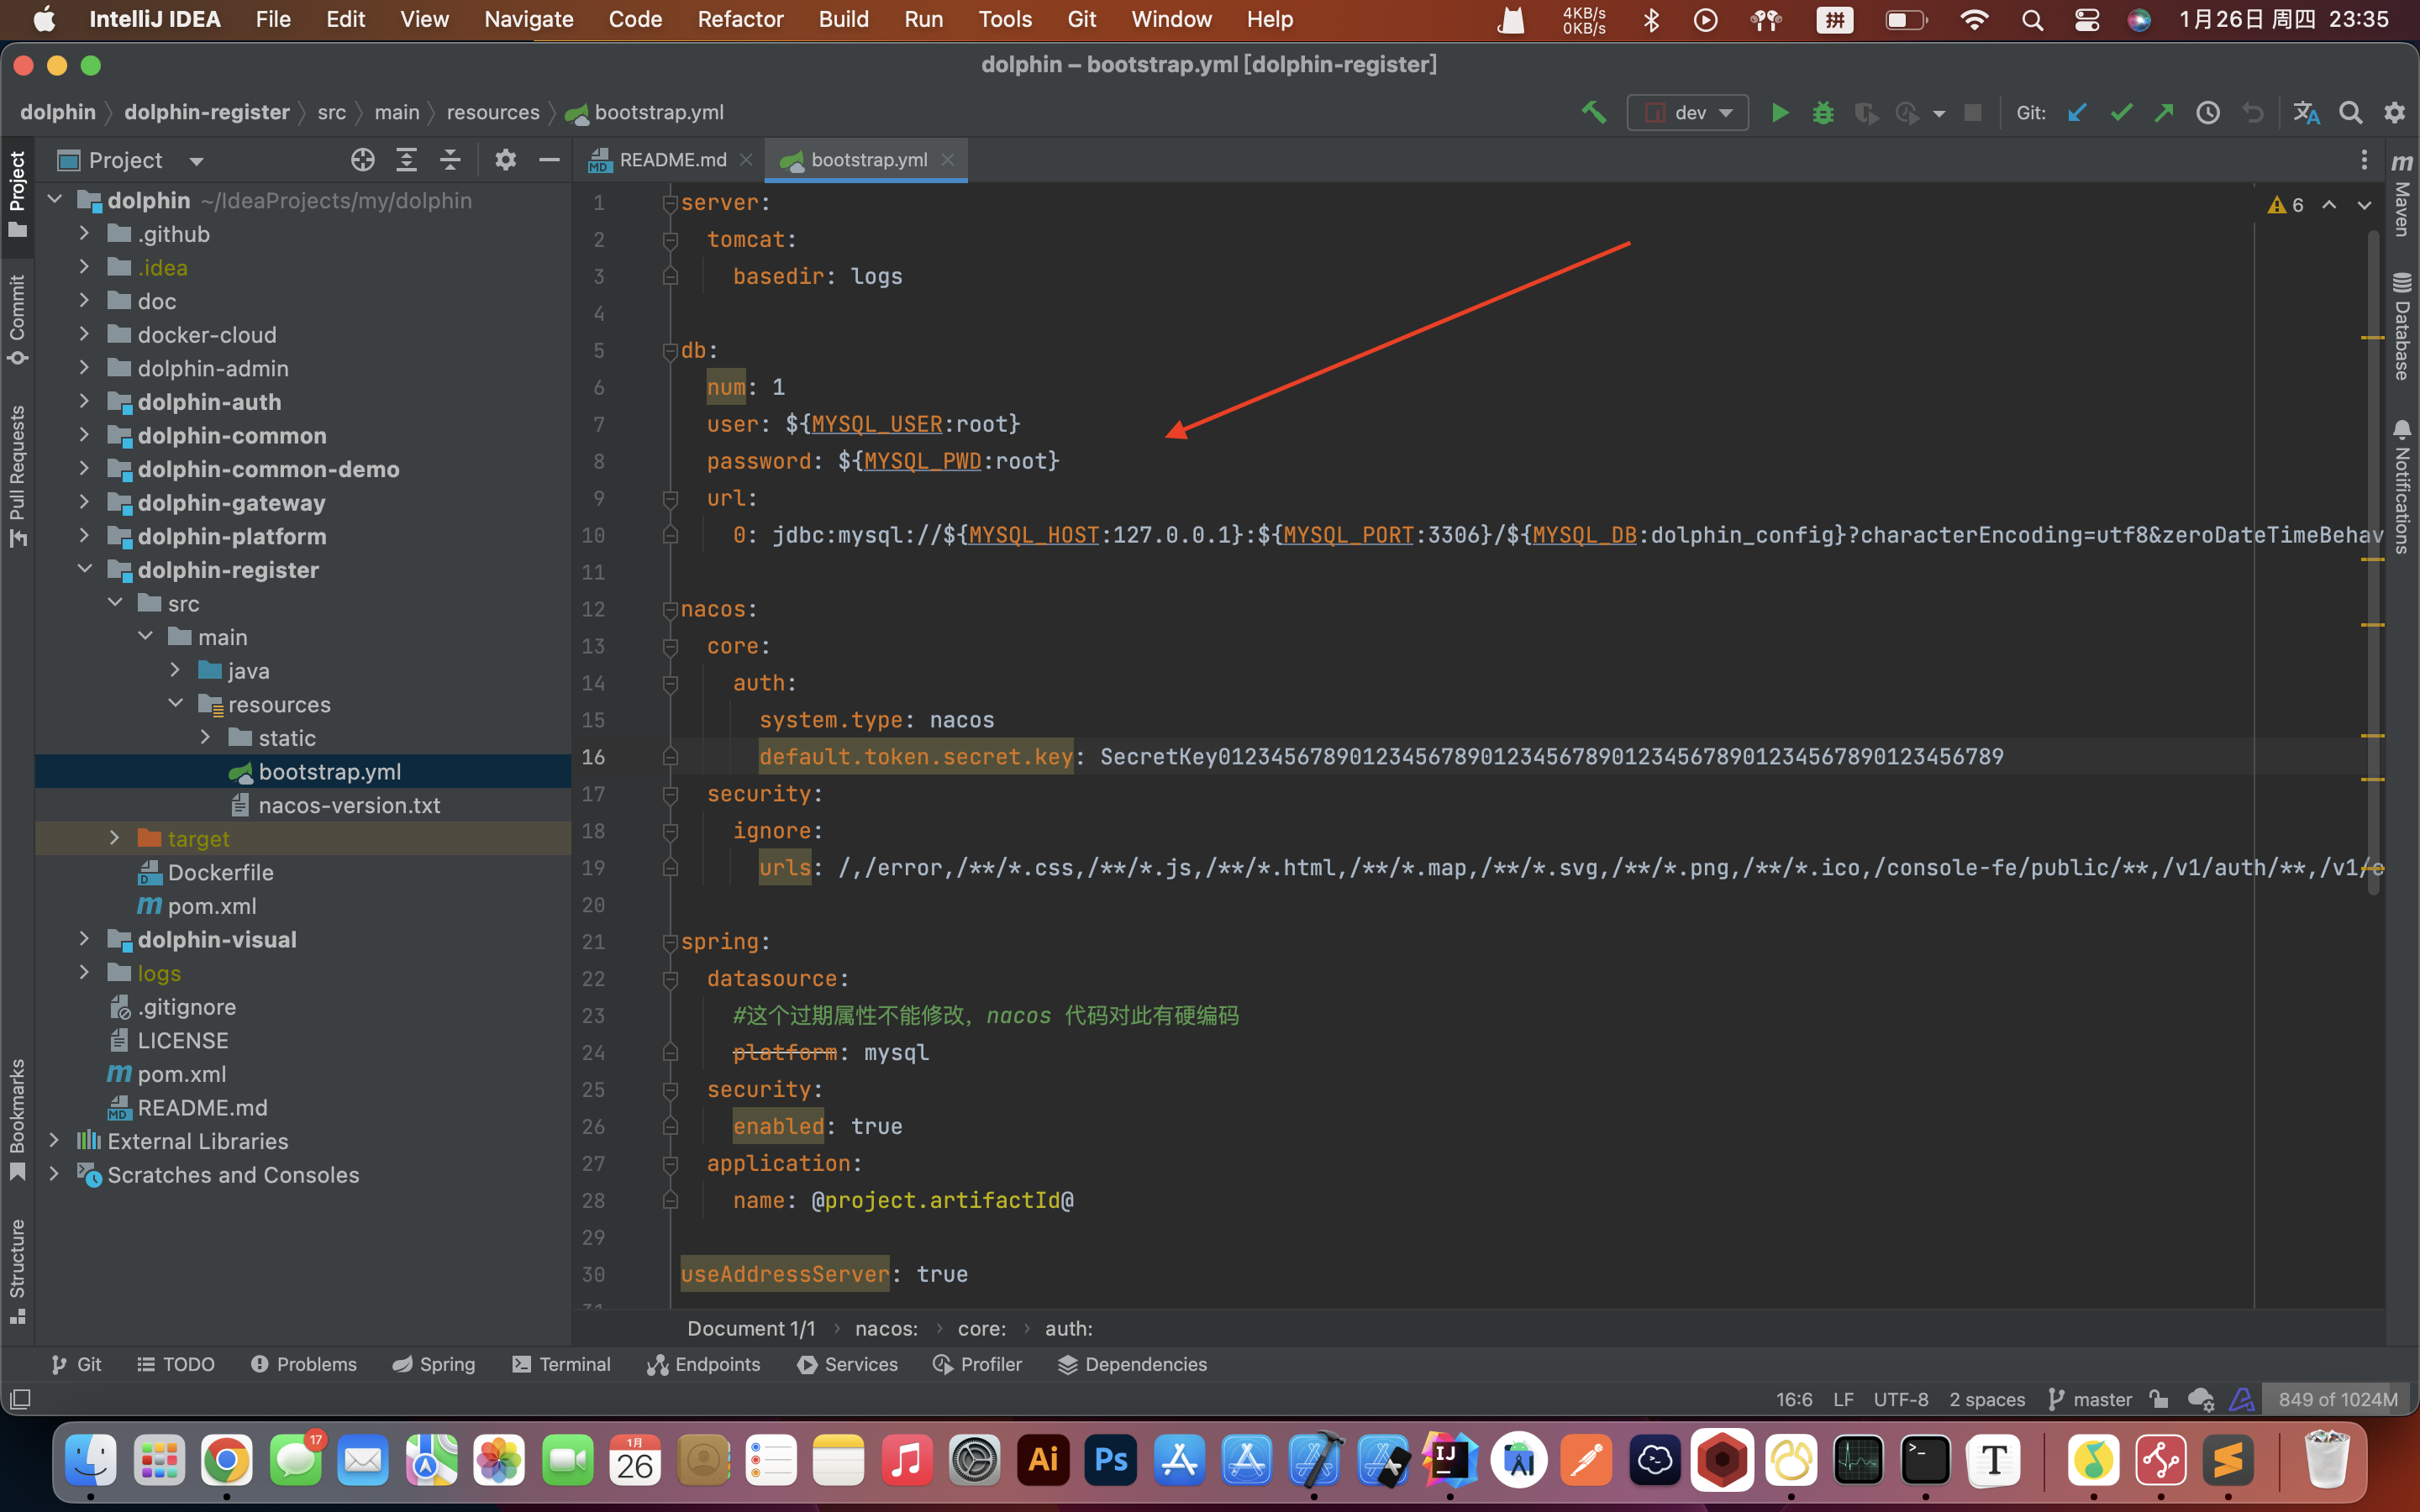Click the master Git branch widget
The height and width of the screenshot is (1512, 2420).
pyautogui.click(x=2090, y=1399)
